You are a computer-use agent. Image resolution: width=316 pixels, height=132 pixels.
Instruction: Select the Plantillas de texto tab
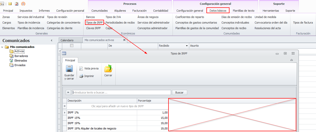[x=243, y=11]
